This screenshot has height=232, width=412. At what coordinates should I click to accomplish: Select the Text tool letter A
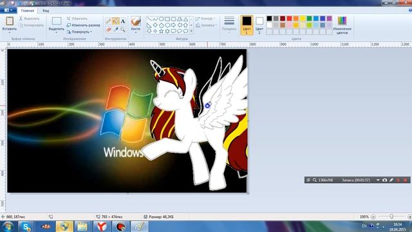(x=123, y=21)
